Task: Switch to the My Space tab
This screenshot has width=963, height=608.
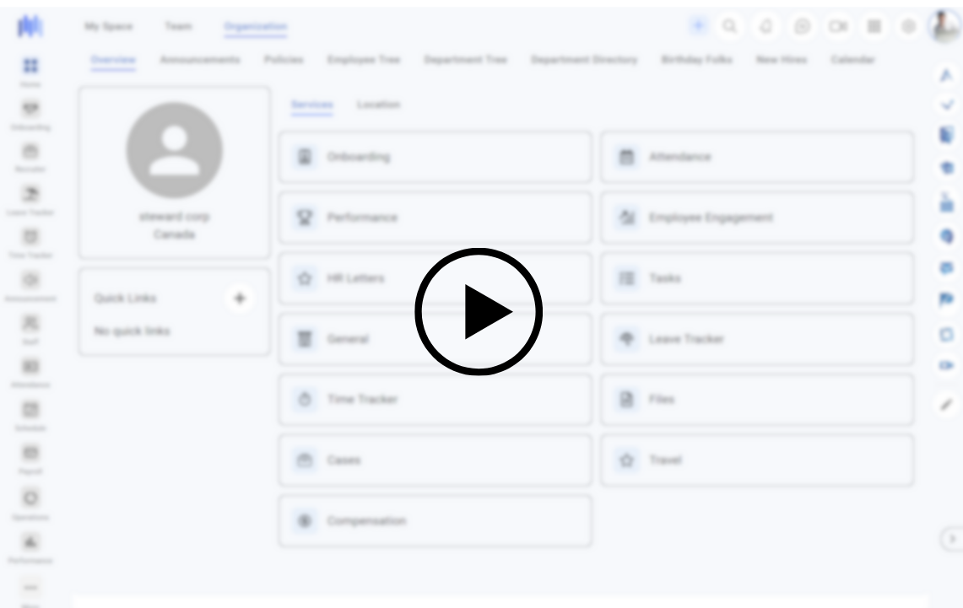Action: (108, 27)
